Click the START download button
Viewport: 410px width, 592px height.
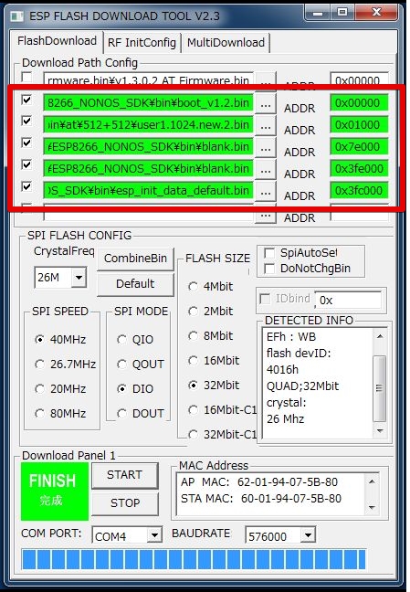click(x=125, y=475)
